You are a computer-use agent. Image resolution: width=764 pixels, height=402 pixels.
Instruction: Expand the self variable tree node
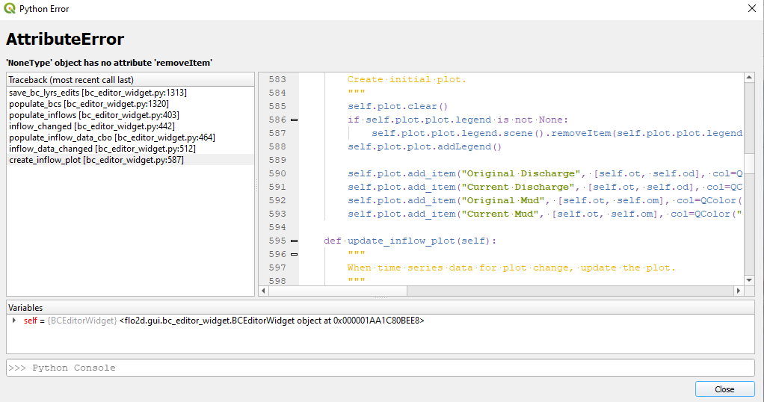click(x=14, y=321)
